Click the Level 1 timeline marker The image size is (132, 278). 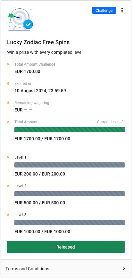click(x=8, y=157)
